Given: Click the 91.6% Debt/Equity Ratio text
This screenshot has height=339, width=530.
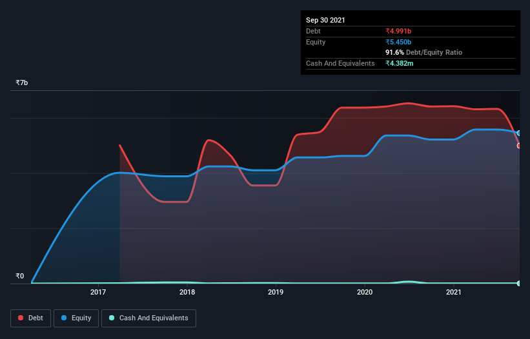Looking at the screenshot, I should pos(424,52).
